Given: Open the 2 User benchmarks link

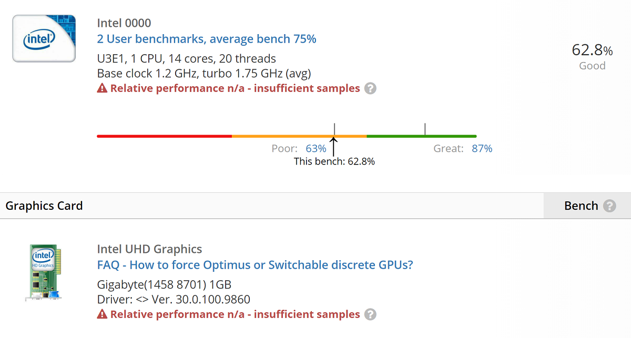Looking at the screenshot, I should tap(207, 39).
